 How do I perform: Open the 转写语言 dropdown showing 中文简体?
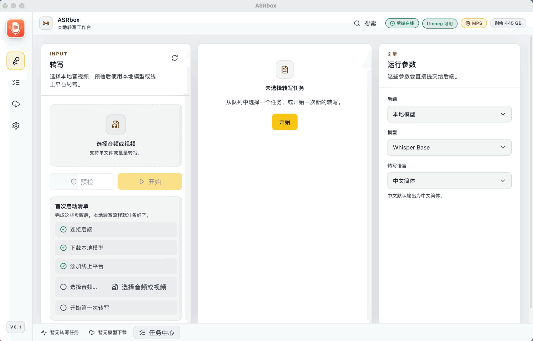(449, 180)
